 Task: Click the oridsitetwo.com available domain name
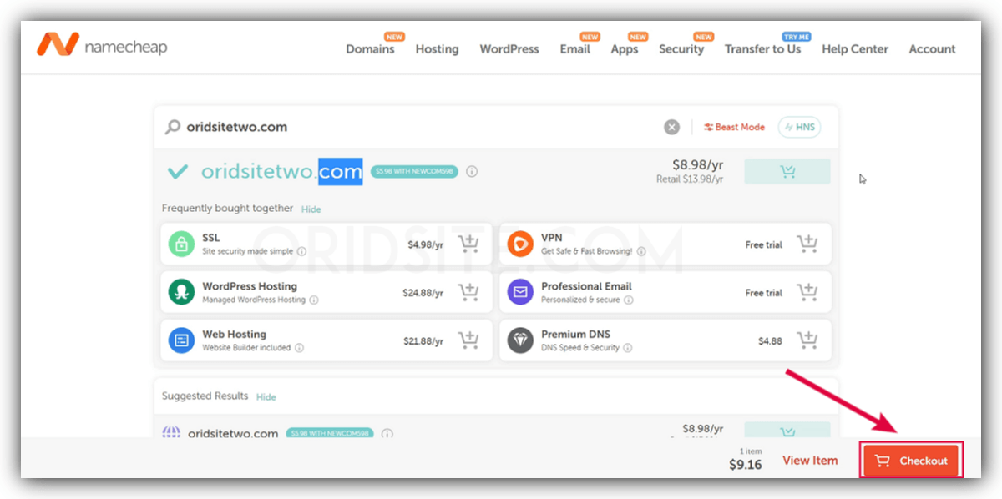(x=281, y=172)
